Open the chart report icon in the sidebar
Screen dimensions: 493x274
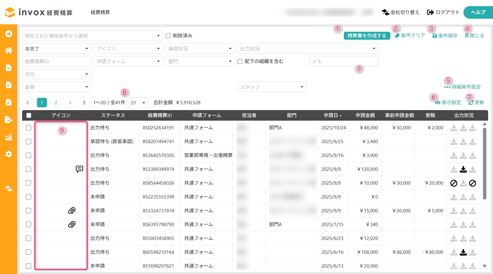pos(8,137)
